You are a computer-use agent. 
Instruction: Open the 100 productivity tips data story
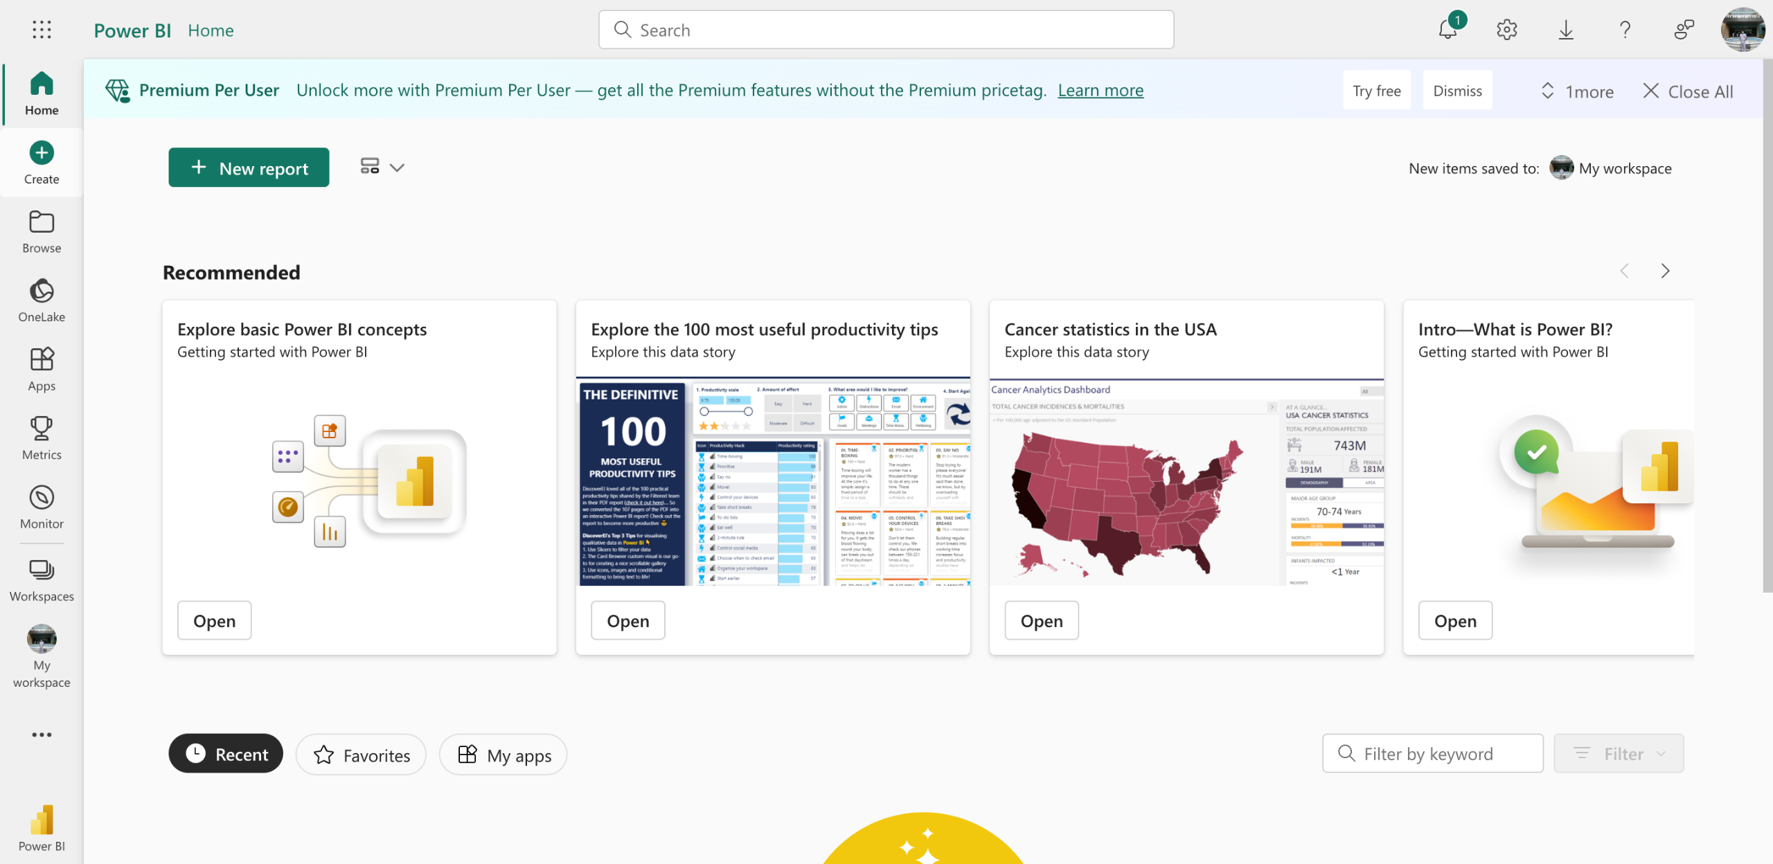[627, 620]
